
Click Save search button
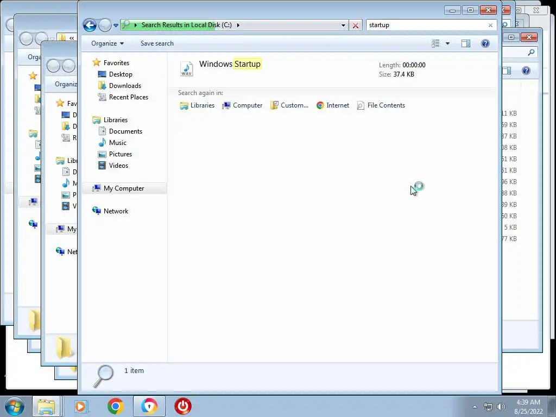point(157,43)
